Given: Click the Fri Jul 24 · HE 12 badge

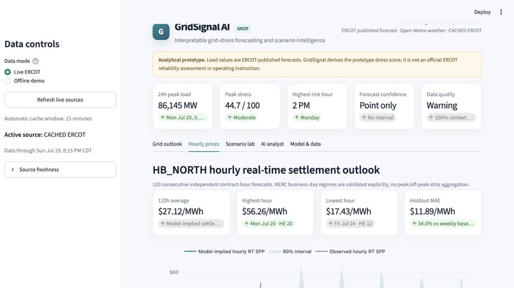Looking at the screenshot, I should coord(350,224).
